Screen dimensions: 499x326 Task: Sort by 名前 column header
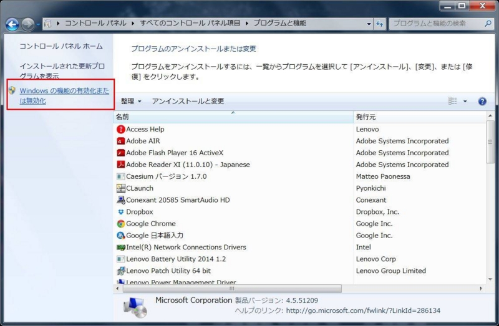tap(233, 117)
